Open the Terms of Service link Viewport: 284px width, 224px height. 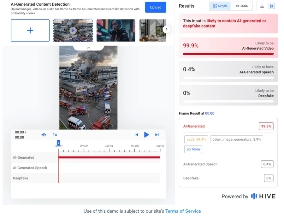click(183, 211)
